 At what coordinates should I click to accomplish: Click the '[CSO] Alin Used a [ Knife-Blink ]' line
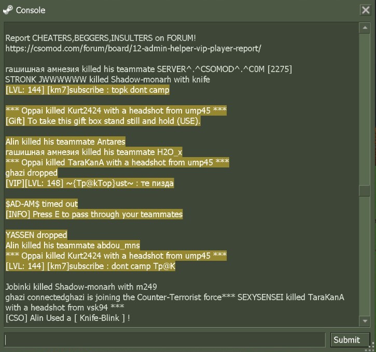tap(67, 317)
